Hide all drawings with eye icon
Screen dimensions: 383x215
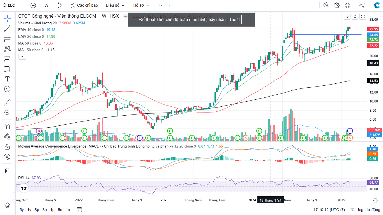7,156
